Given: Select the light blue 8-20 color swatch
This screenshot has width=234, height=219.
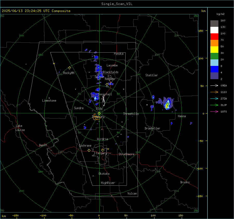Looking at the screenshot, I should coord(214,63).
